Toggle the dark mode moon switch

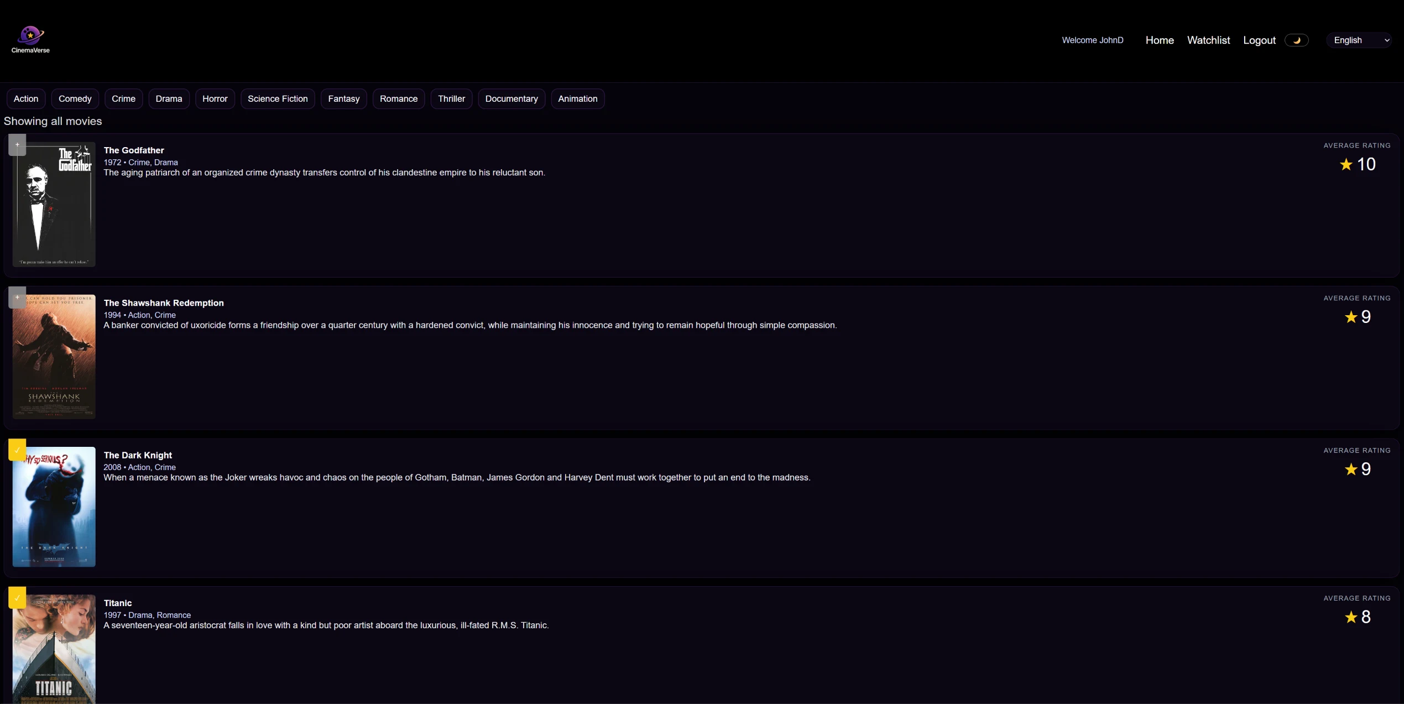pyautogui.click(x=1296, y=40)
